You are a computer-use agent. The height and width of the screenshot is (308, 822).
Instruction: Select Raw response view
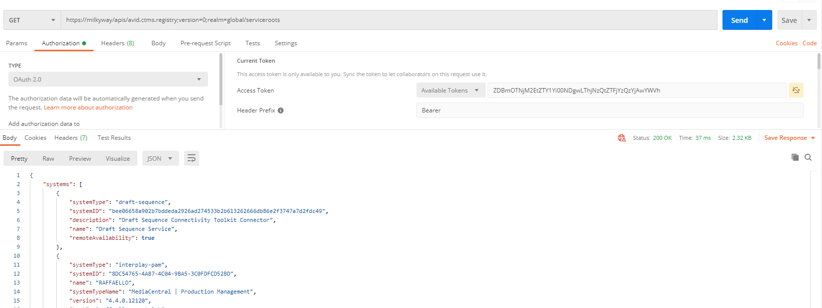(x=48, y=158)
